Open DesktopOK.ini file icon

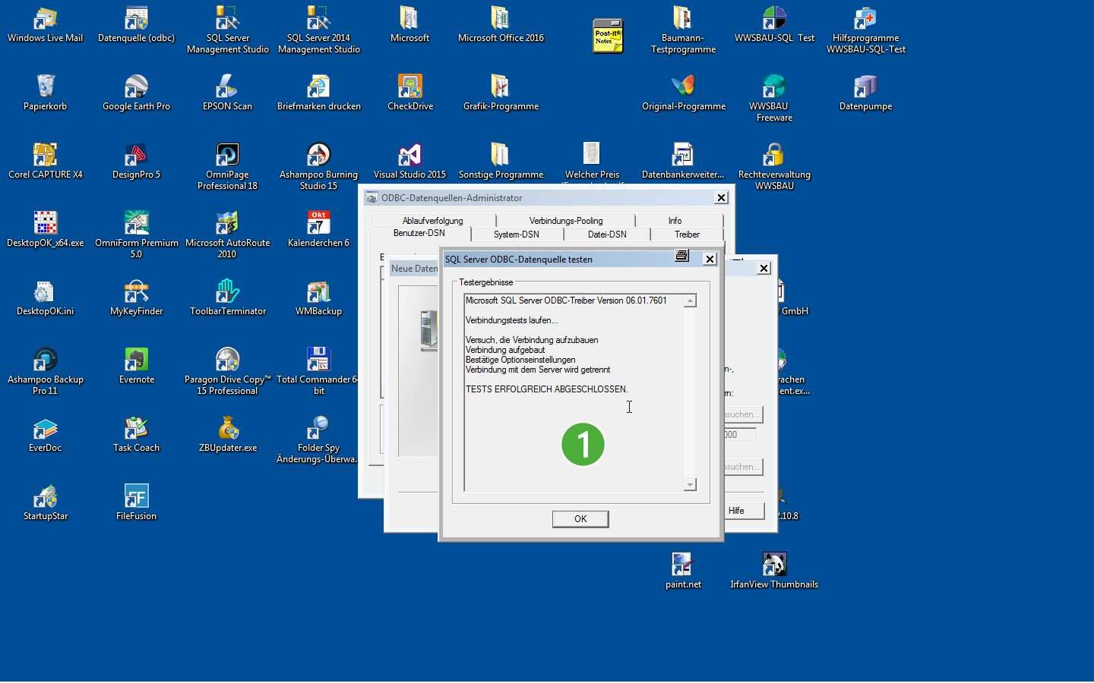point(46,298)
